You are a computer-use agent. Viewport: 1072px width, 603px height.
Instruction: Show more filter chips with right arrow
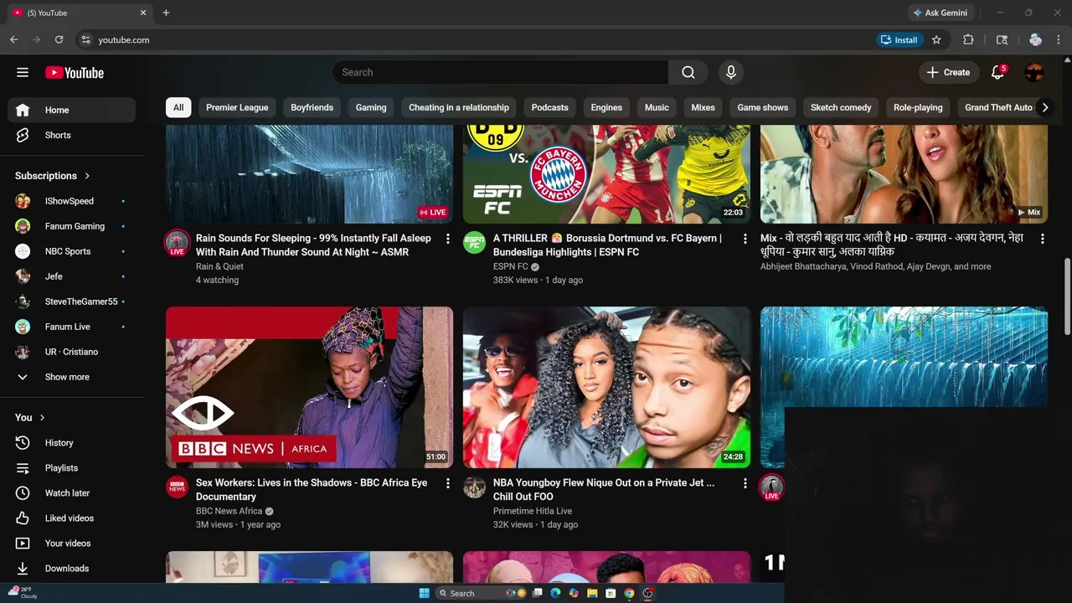click(x=1044, y=107)
